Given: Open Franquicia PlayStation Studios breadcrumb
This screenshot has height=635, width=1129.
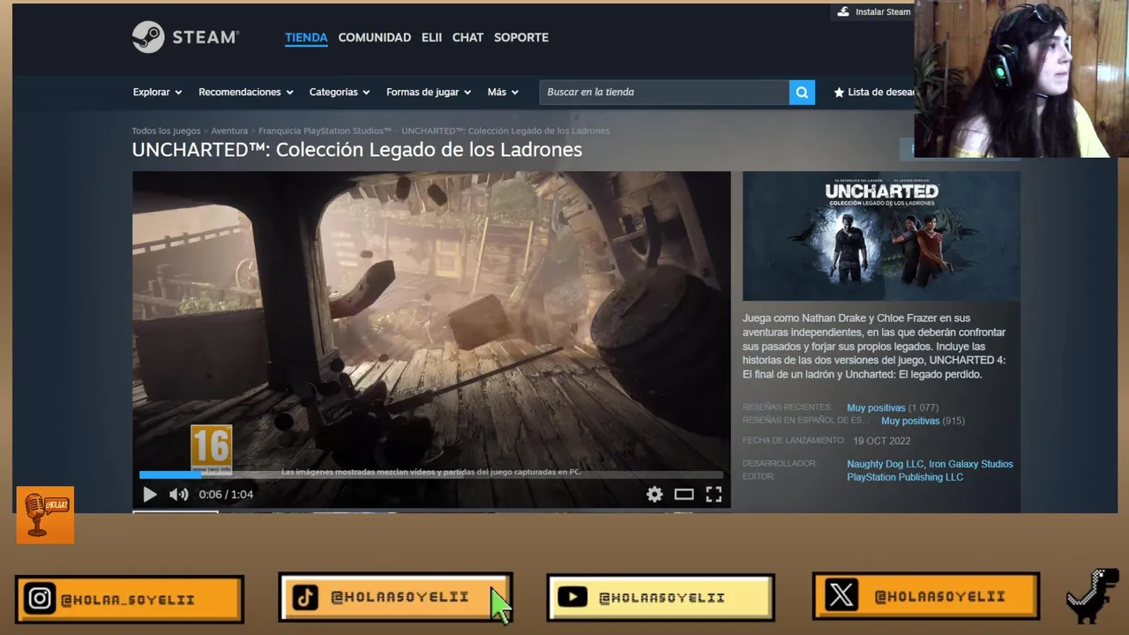Looking at the screenshot, I should tap(325, 131).
